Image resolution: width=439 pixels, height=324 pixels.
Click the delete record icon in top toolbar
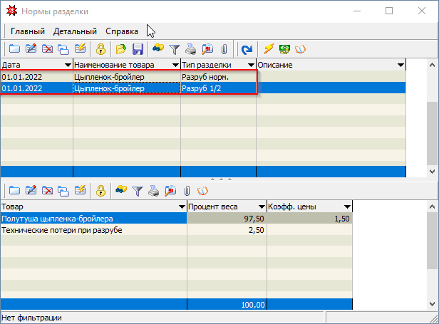click(x=48, y=49)
